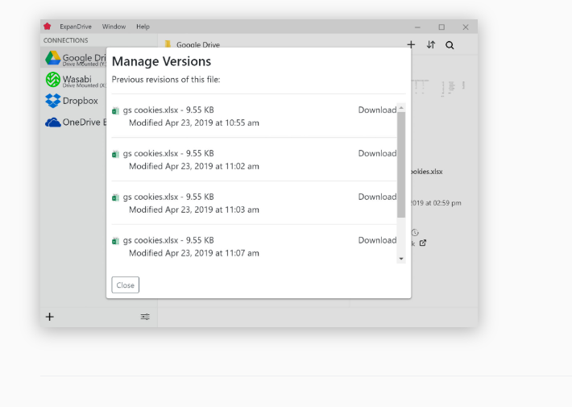Download the 11:03 am file revision
The width and height of the screenshot is (572, 407).
tap(377, 197)
